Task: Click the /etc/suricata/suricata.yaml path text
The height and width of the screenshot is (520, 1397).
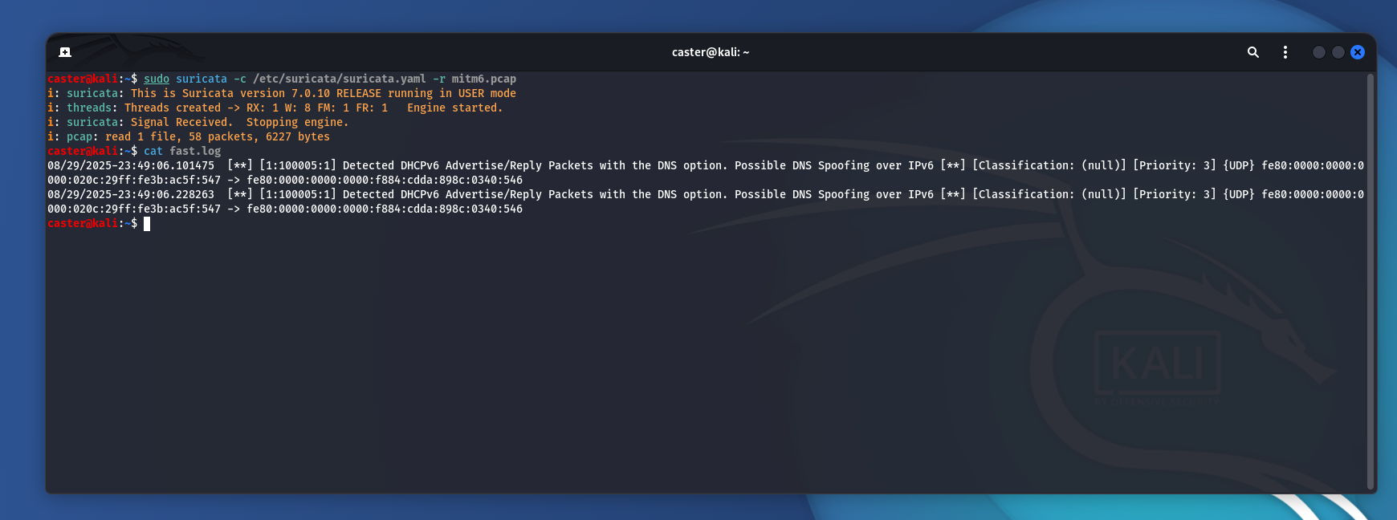Action: tap(340, 79)
